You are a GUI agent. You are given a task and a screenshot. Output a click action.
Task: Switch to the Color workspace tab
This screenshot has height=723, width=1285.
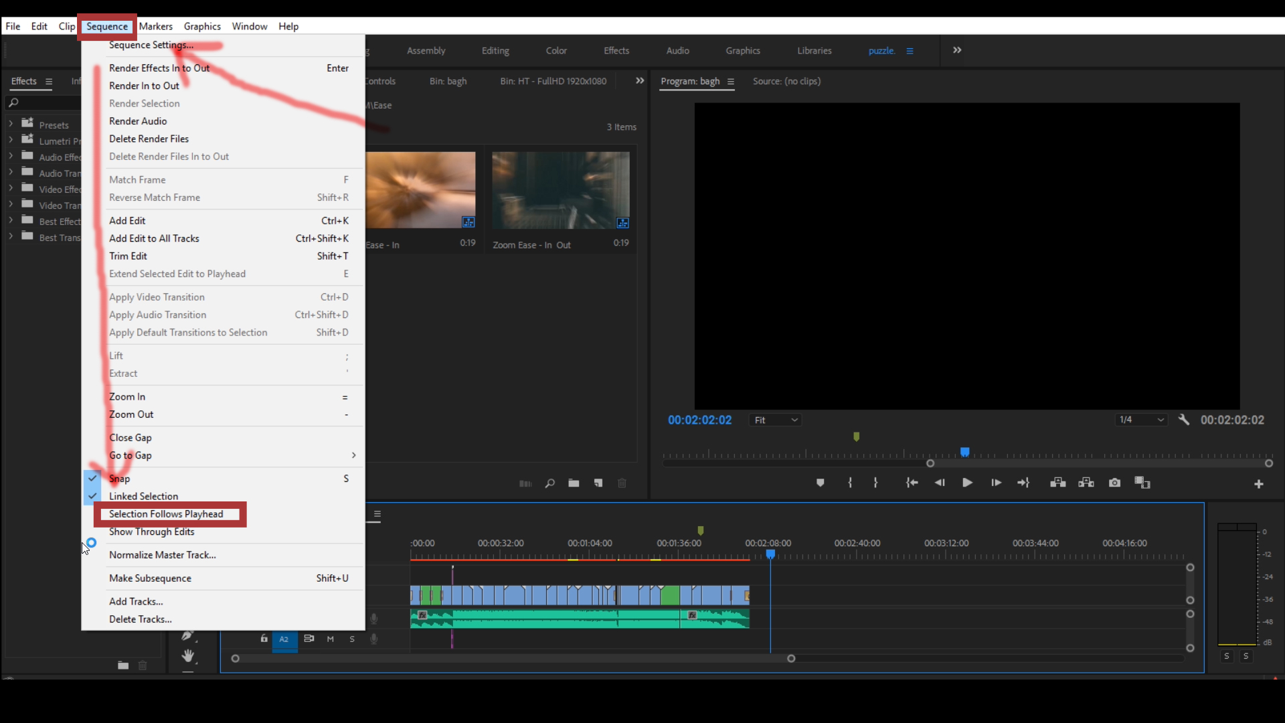pos(556,50)
